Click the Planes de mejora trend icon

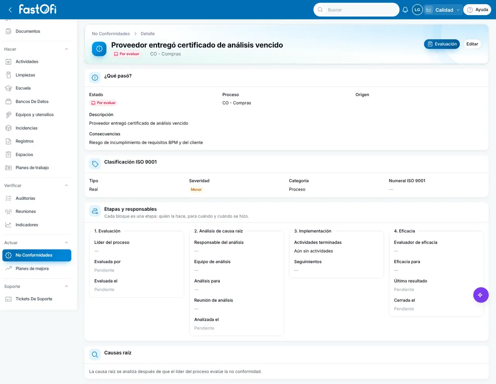(9, 269)
